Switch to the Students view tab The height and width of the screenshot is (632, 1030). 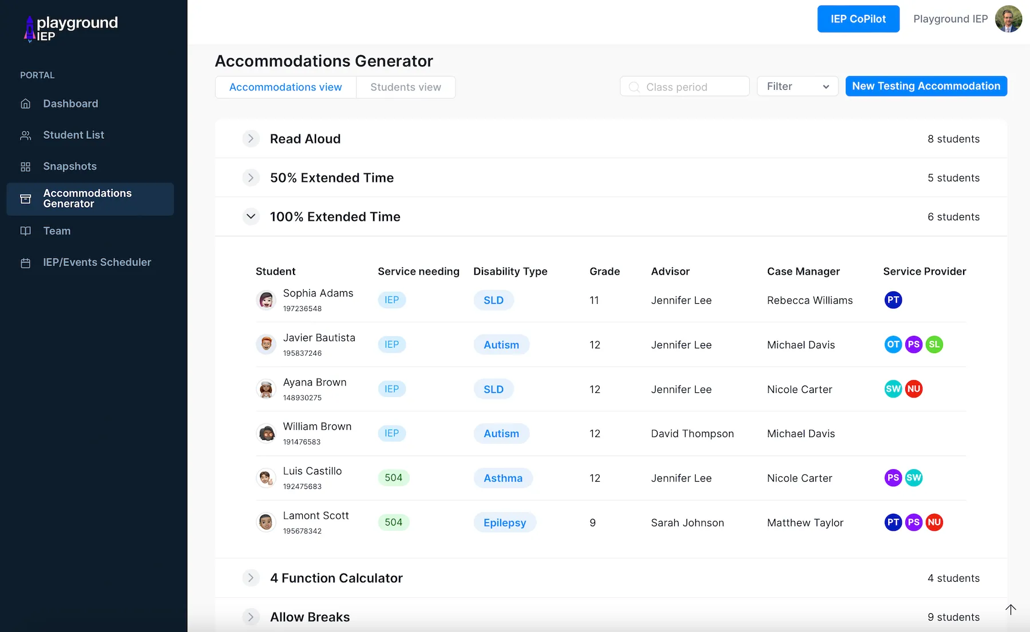click(x=406, y=87)
